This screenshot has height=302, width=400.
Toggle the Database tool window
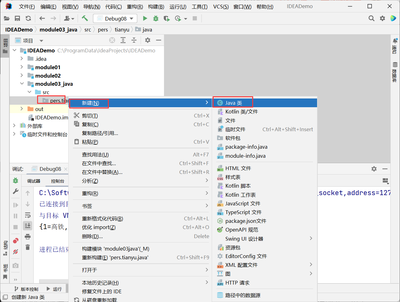[x=395, y=72]
